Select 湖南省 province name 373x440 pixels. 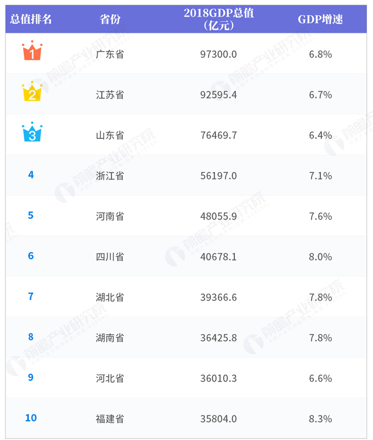pyautogui.click(x=110, y=338)
